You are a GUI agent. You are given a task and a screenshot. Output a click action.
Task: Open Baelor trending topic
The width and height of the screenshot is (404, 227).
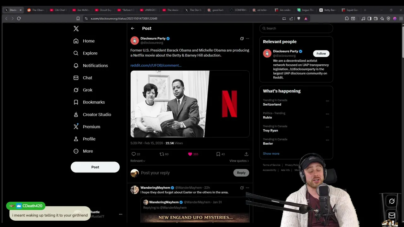click(x=268, y=143)
